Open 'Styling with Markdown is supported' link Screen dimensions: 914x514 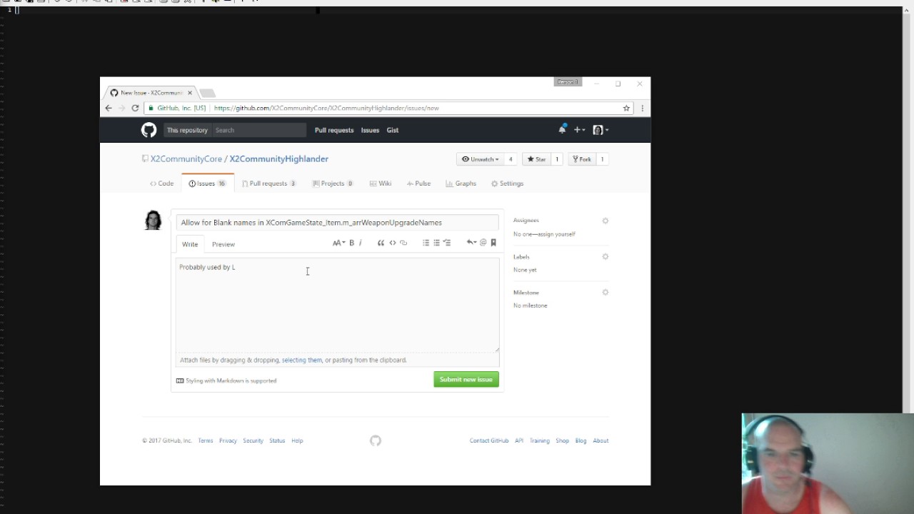click(x=226, y=381)
